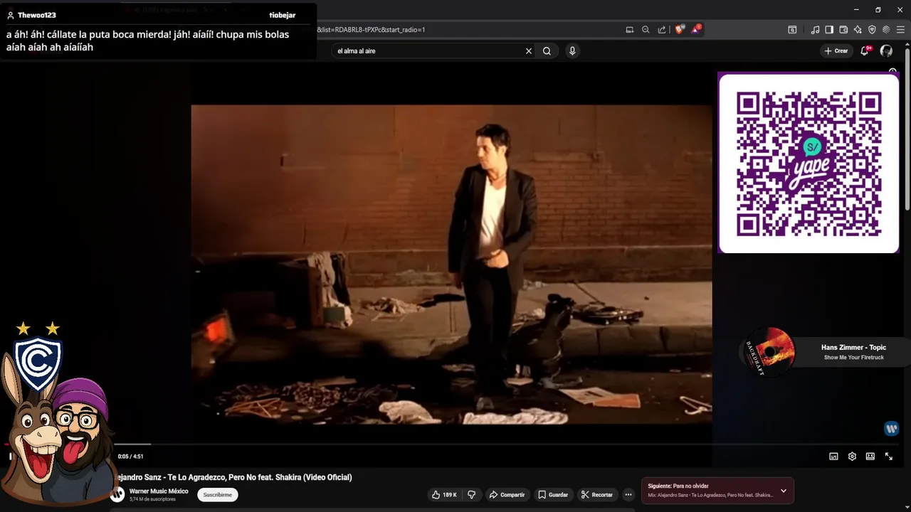This screenshot has width=911, height=512.
Task: Enter fullscreen with the player expand icon
Action: click(888, 457)
